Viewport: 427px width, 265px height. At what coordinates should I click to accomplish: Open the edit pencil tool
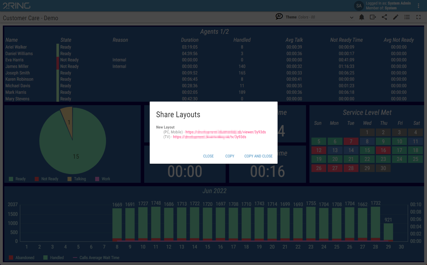395,17
